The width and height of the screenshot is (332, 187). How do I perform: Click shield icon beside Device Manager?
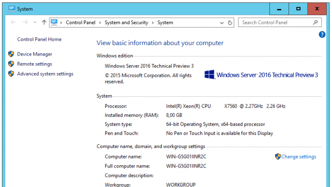pyautogui.click(x=11, y=54)
